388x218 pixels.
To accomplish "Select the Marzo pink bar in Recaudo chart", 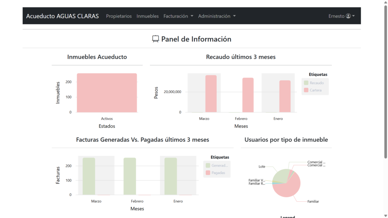I will pos(211,94).
